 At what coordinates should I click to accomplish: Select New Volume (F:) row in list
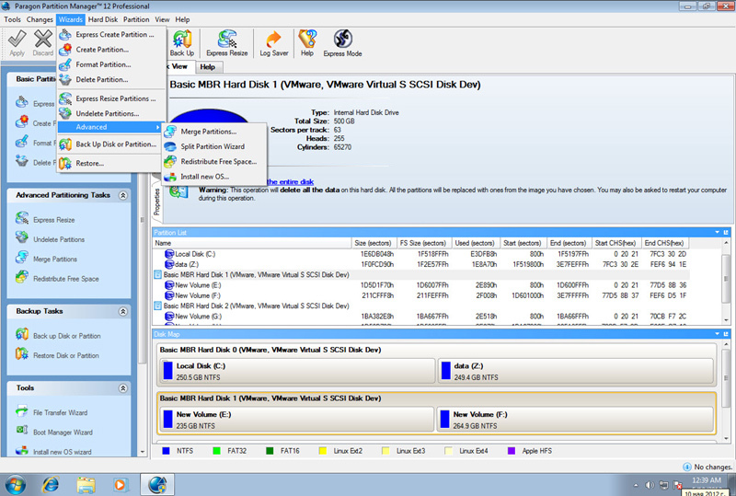[421, 295]
